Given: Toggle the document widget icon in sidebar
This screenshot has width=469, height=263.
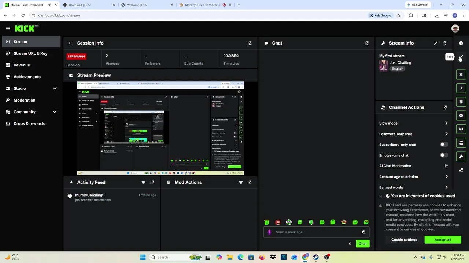Looking at the screenshot, I should click(461, 102).
